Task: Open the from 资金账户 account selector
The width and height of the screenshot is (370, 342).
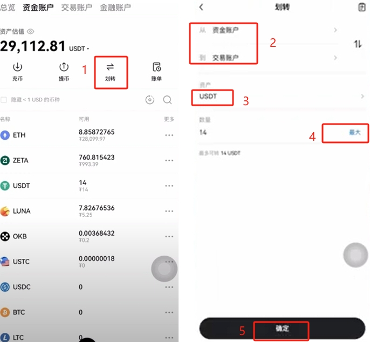Action: (268, 30)
